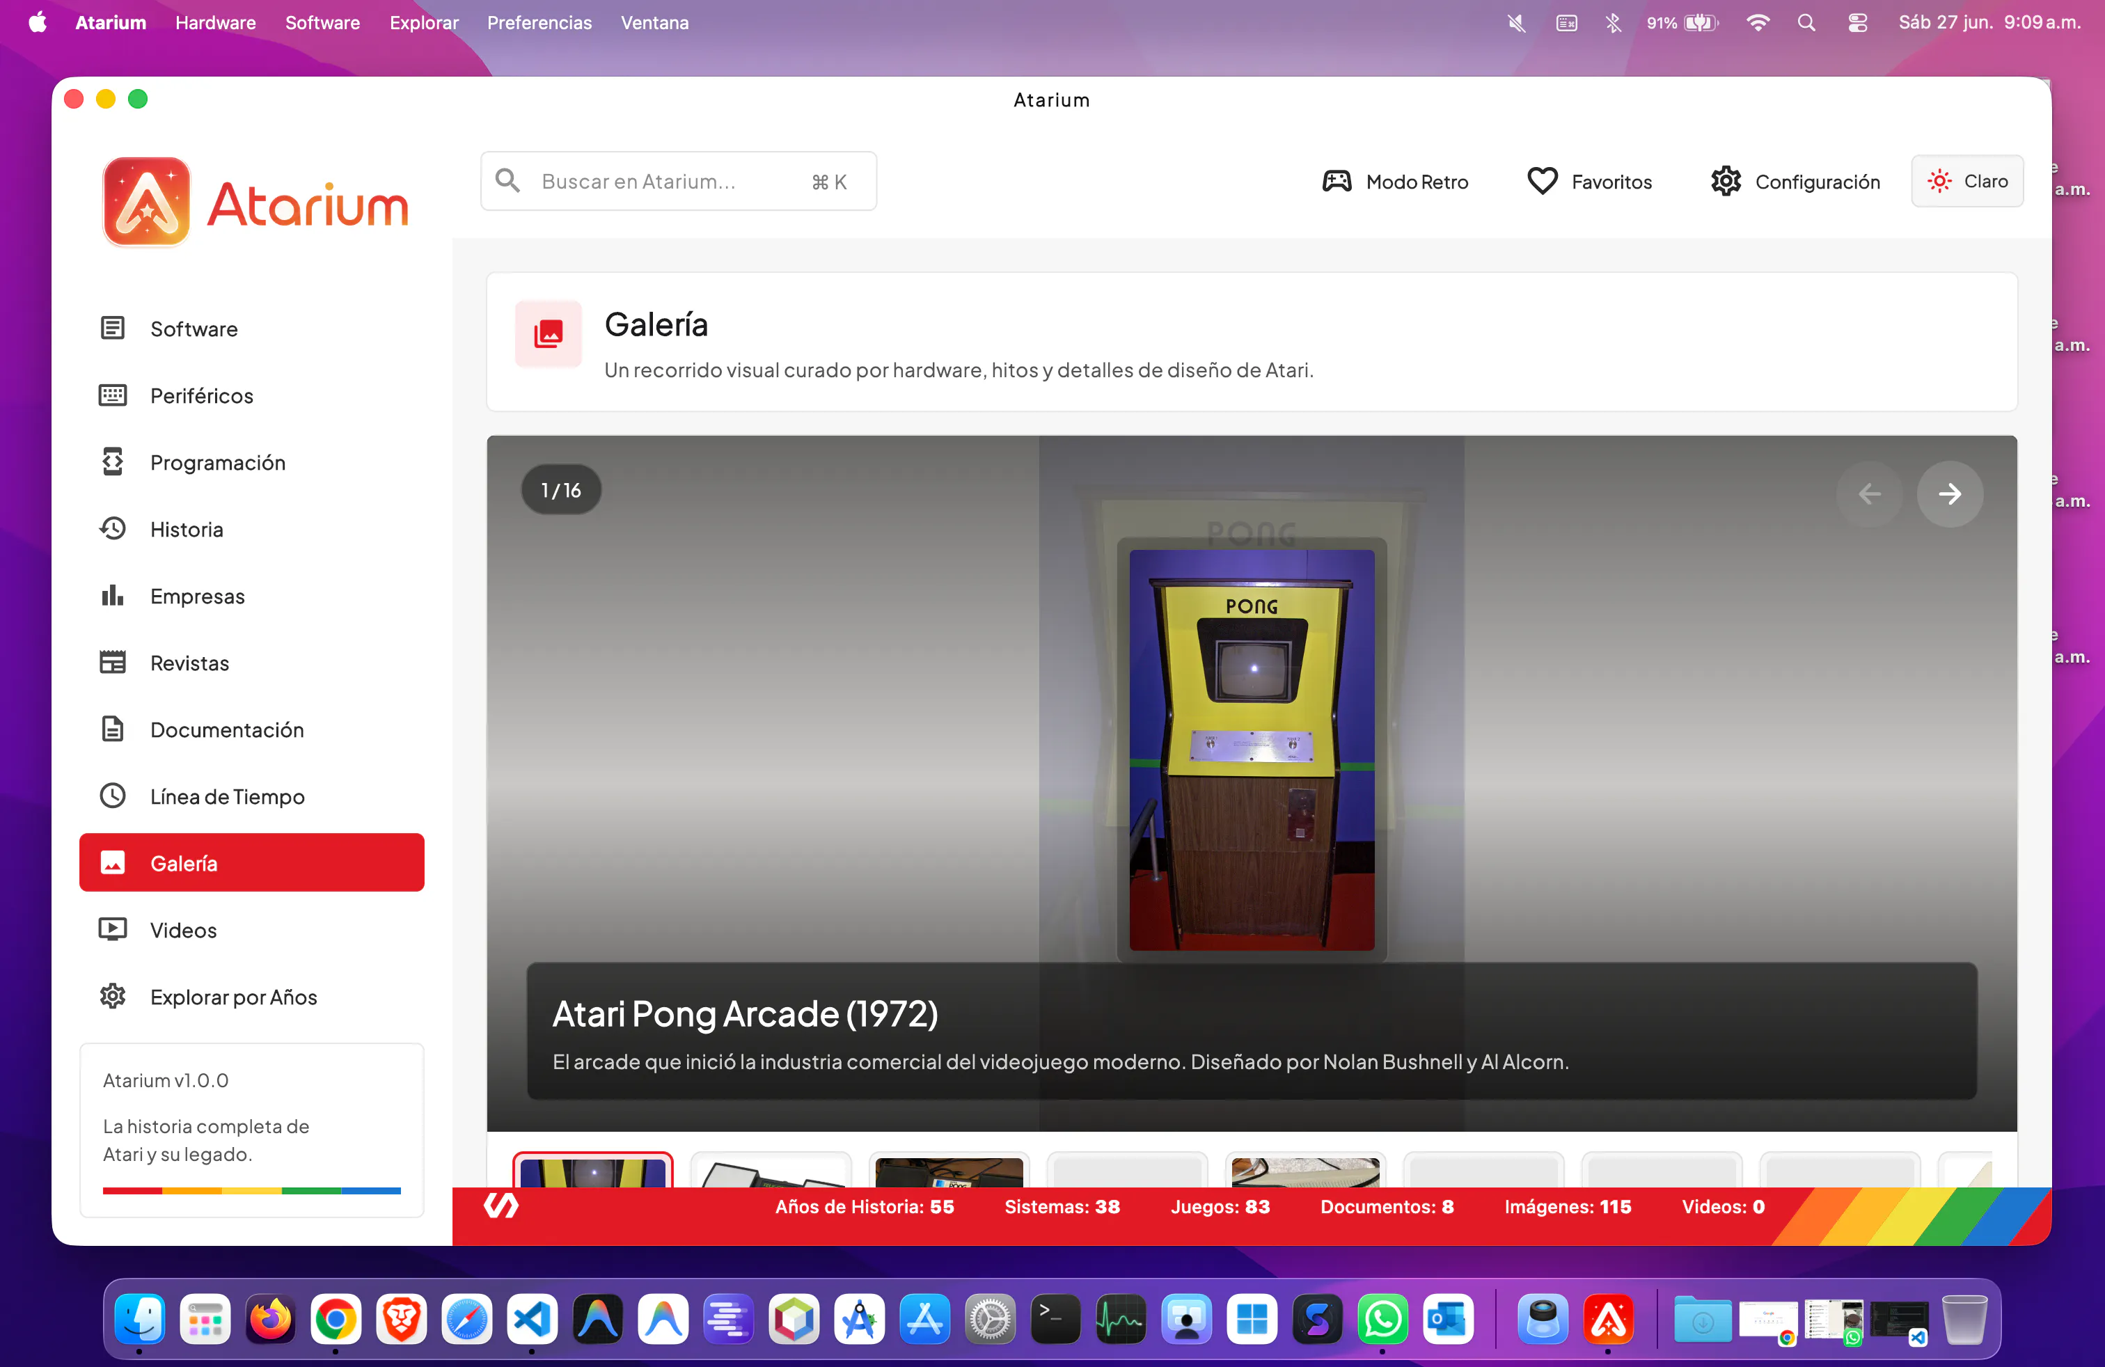Image resolution: width=2105 pixels, height=1367 pixels.
Task: Open WhatsApp from the dock
Action: pos(1382,1320)
